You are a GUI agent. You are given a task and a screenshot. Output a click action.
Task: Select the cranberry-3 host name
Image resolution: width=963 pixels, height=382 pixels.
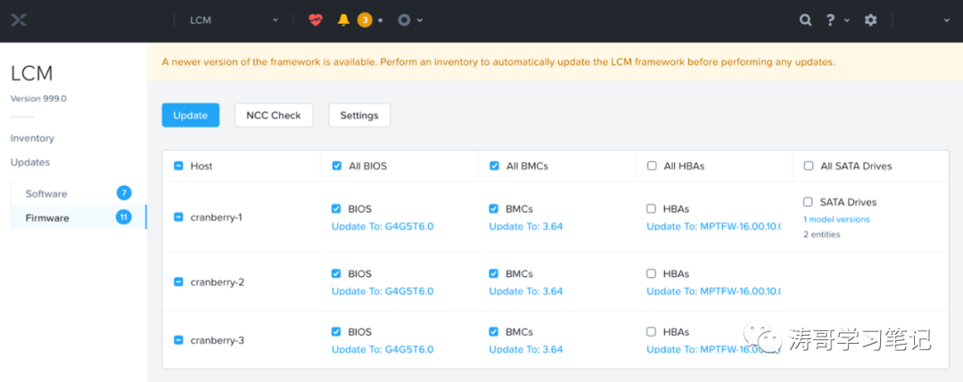pyautogui.click(x=217, y=339)
